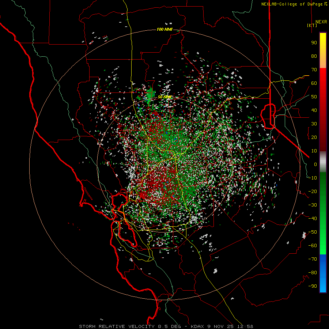Screen dimensions: 329x329
Task: Click the 50 NMI range ring label
Action: (x=165, y=97)
